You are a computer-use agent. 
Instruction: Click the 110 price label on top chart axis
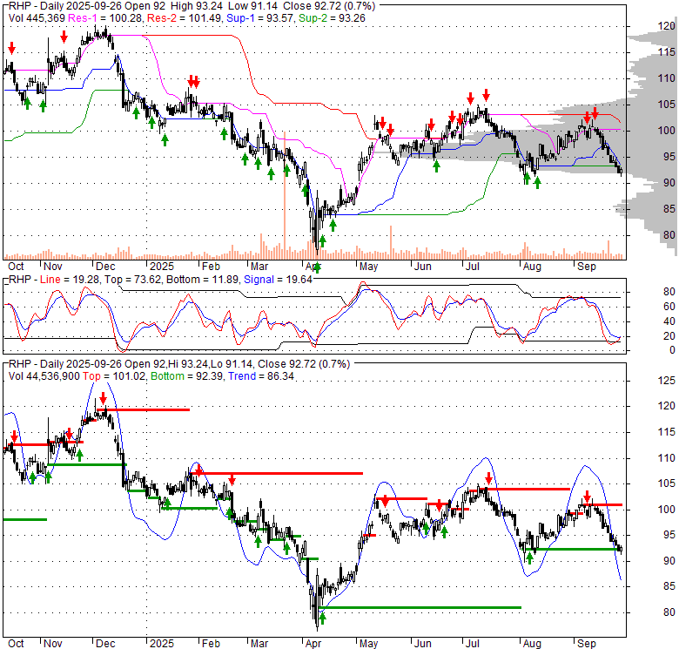click(x=667, y=78)
